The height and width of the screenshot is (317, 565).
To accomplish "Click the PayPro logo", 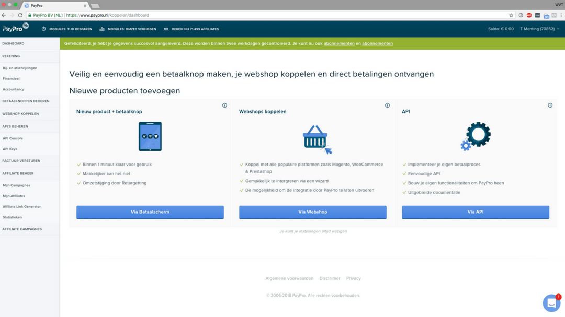I will point(16,27).
